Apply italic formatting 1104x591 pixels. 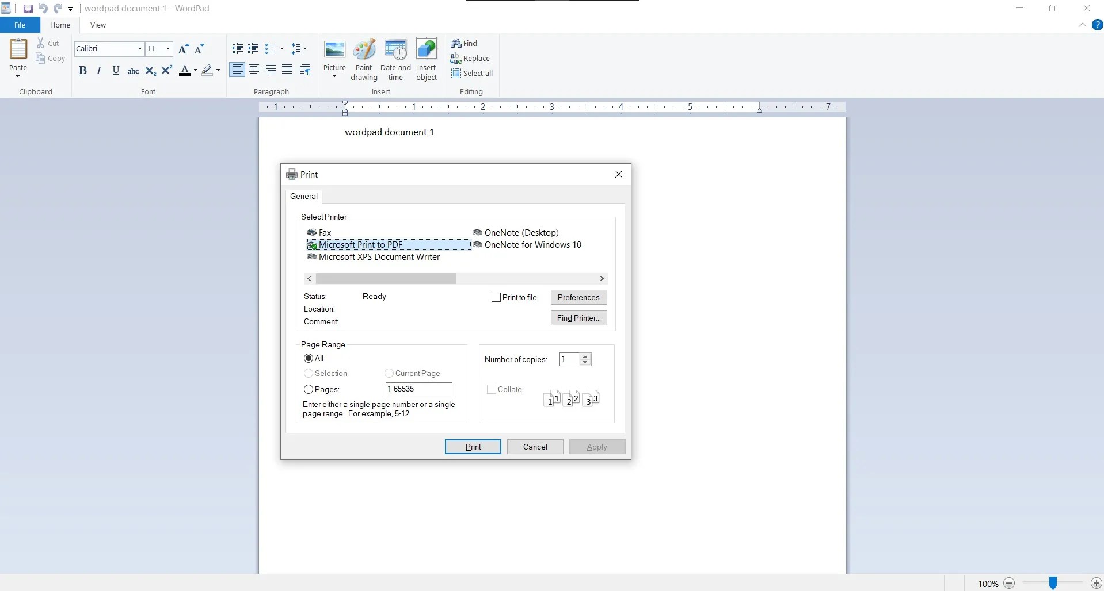point(99,70)
